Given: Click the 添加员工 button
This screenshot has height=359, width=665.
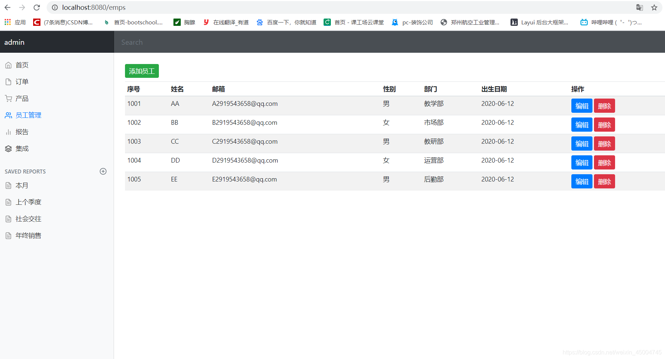Looking at the screenshot, I should click(x=142, y=71).
